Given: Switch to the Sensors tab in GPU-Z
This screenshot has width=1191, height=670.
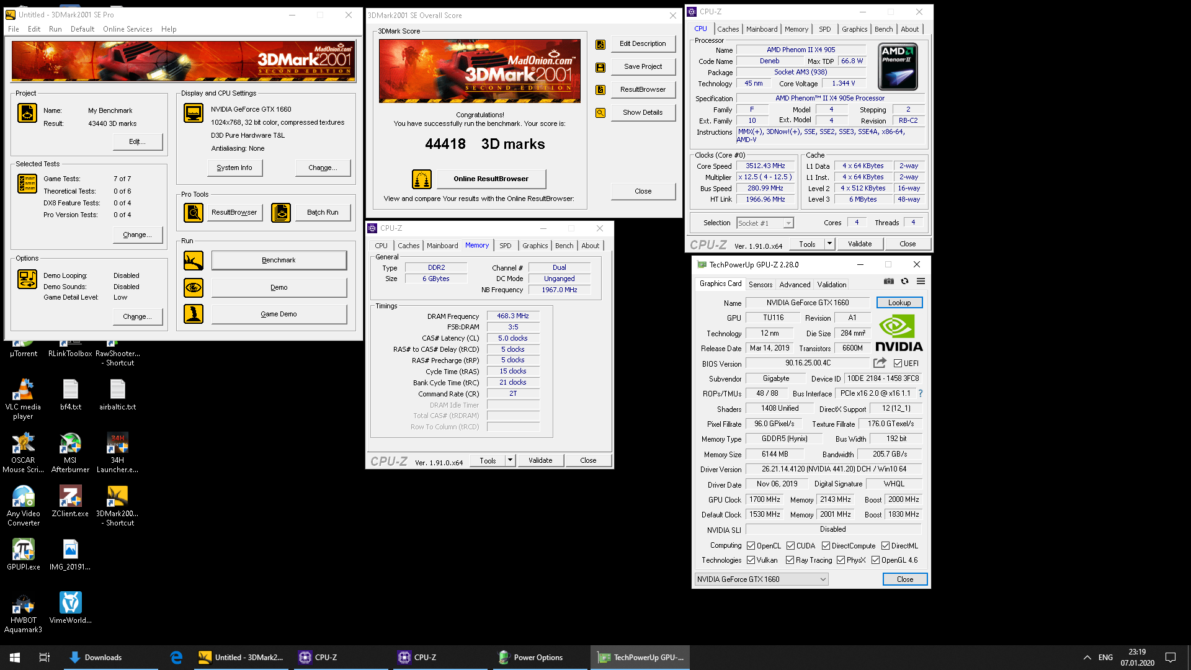Looking at the screenshot, I should (x=761, y=285).
